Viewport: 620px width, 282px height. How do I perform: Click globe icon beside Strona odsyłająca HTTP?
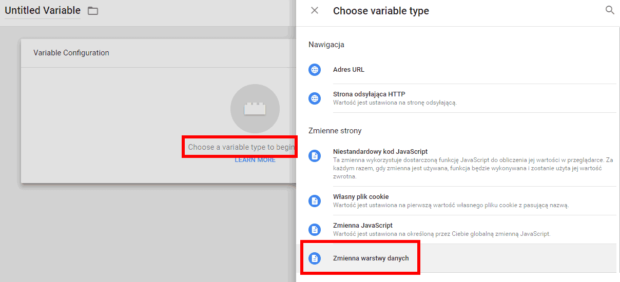pyautogui.click(x=315, y=98)
